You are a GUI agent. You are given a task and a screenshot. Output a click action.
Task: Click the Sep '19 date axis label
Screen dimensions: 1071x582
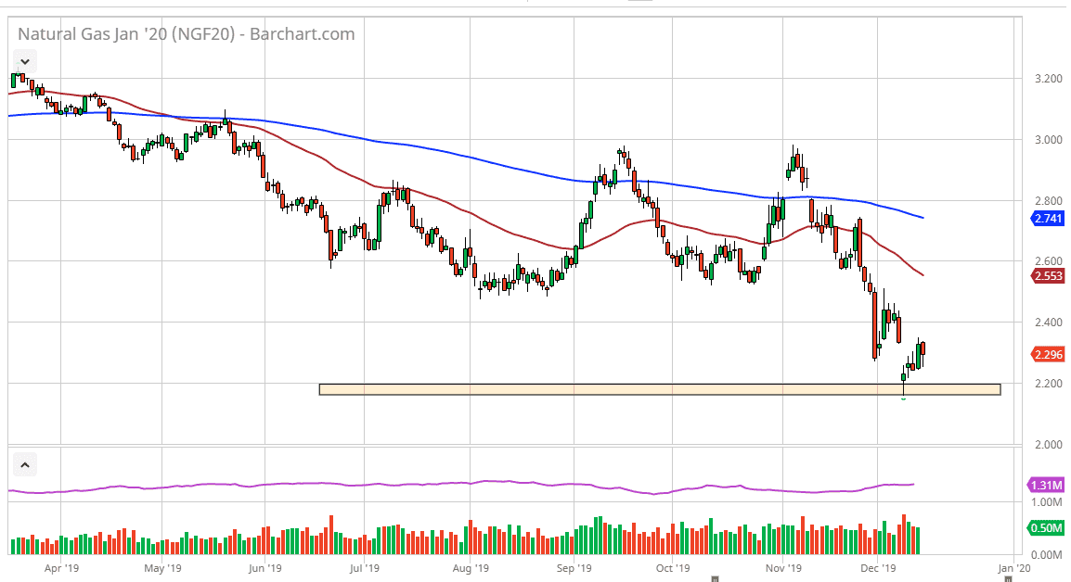pyautogui.click(x=574, y=568)
